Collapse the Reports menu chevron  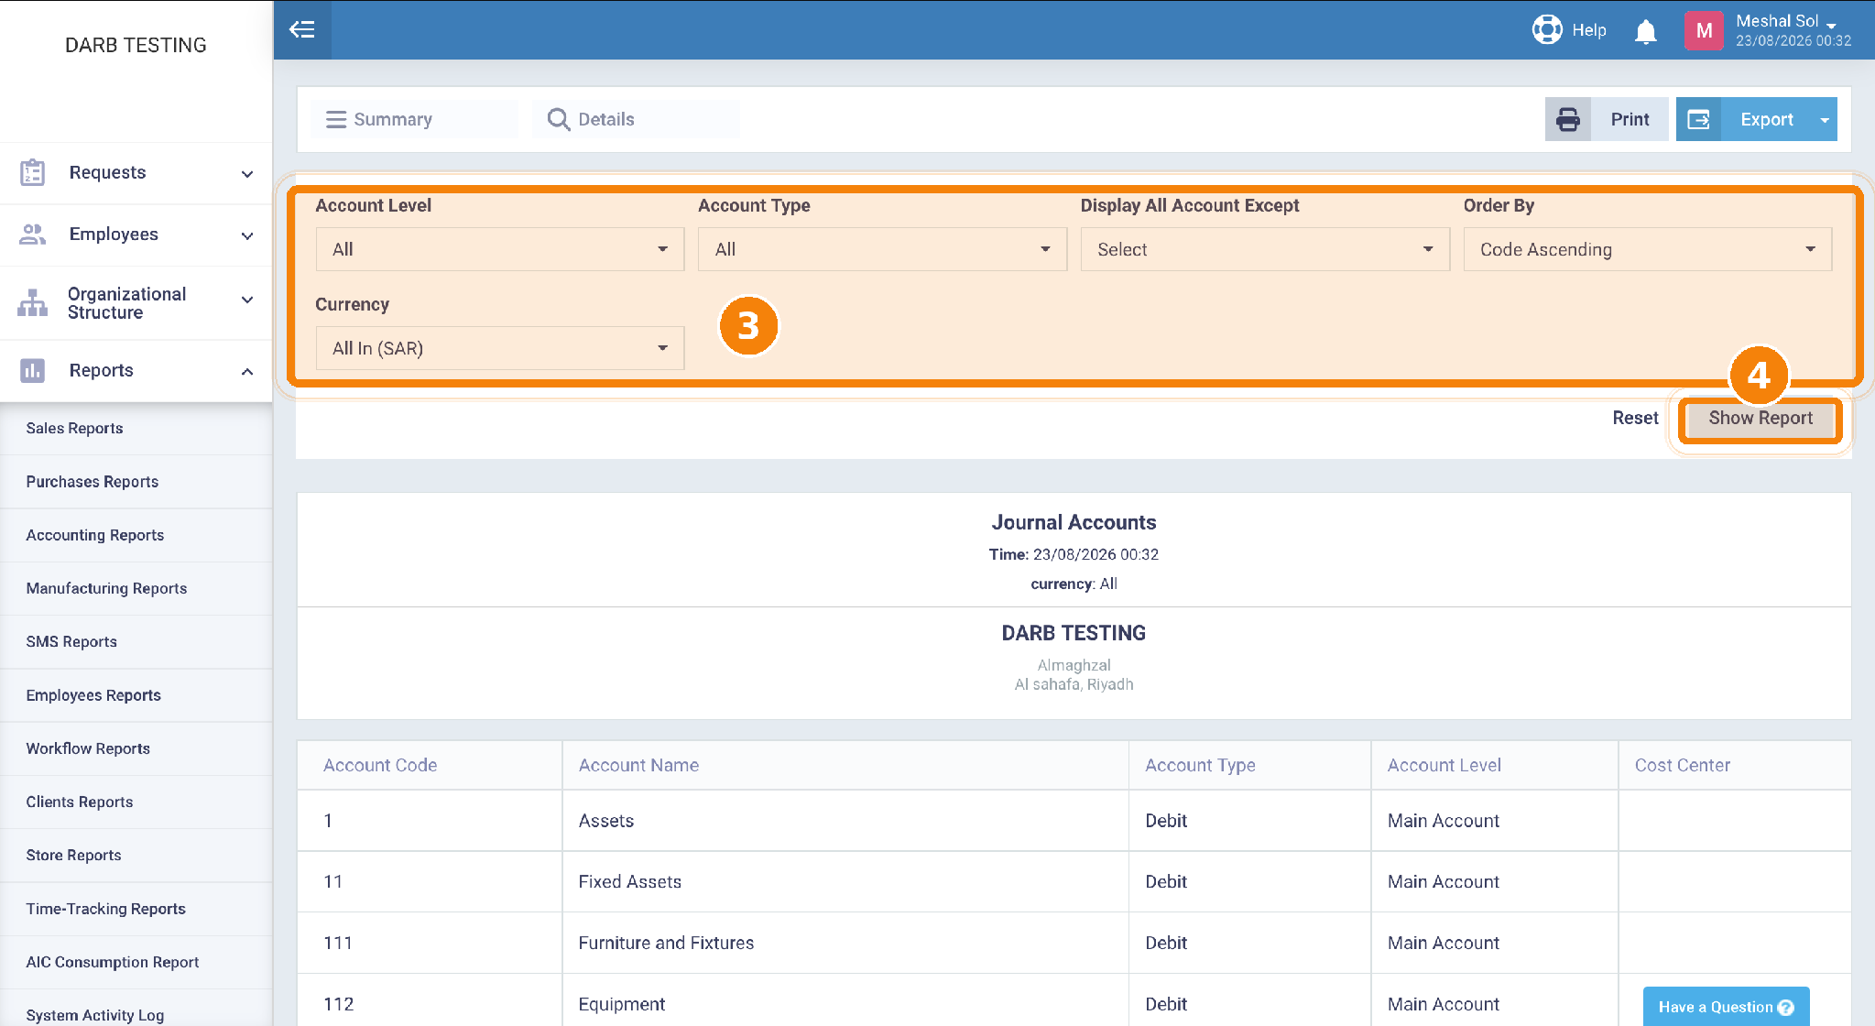pyautogui.click(x=247, y=371)
